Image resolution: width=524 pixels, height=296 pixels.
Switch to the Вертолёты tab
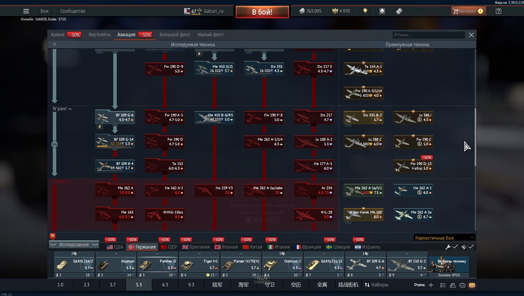coord(99,35)
